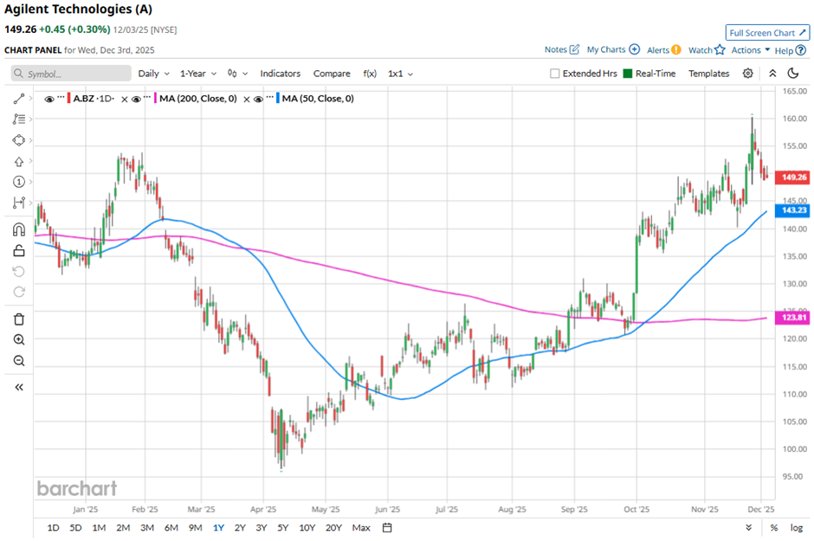Open the Indicators menu
This screenshot has width=814, height=541.
pyautogui.click(x=281, y=74)
